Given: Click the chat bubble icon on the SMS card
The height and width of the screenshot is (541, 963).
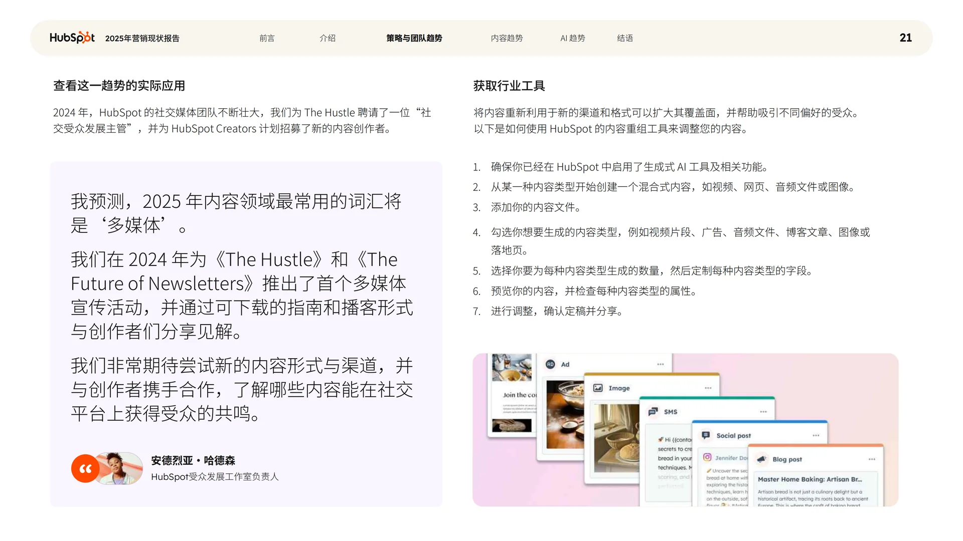Looking at the screenshot, I should [x=653, y=411].
